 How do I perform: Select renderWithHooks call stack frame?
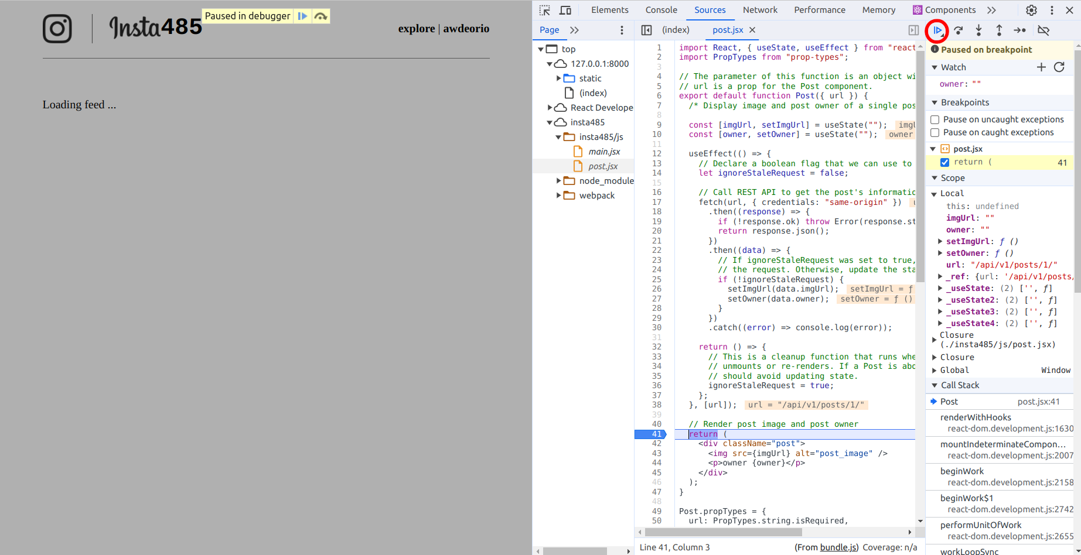point(1000,423)
